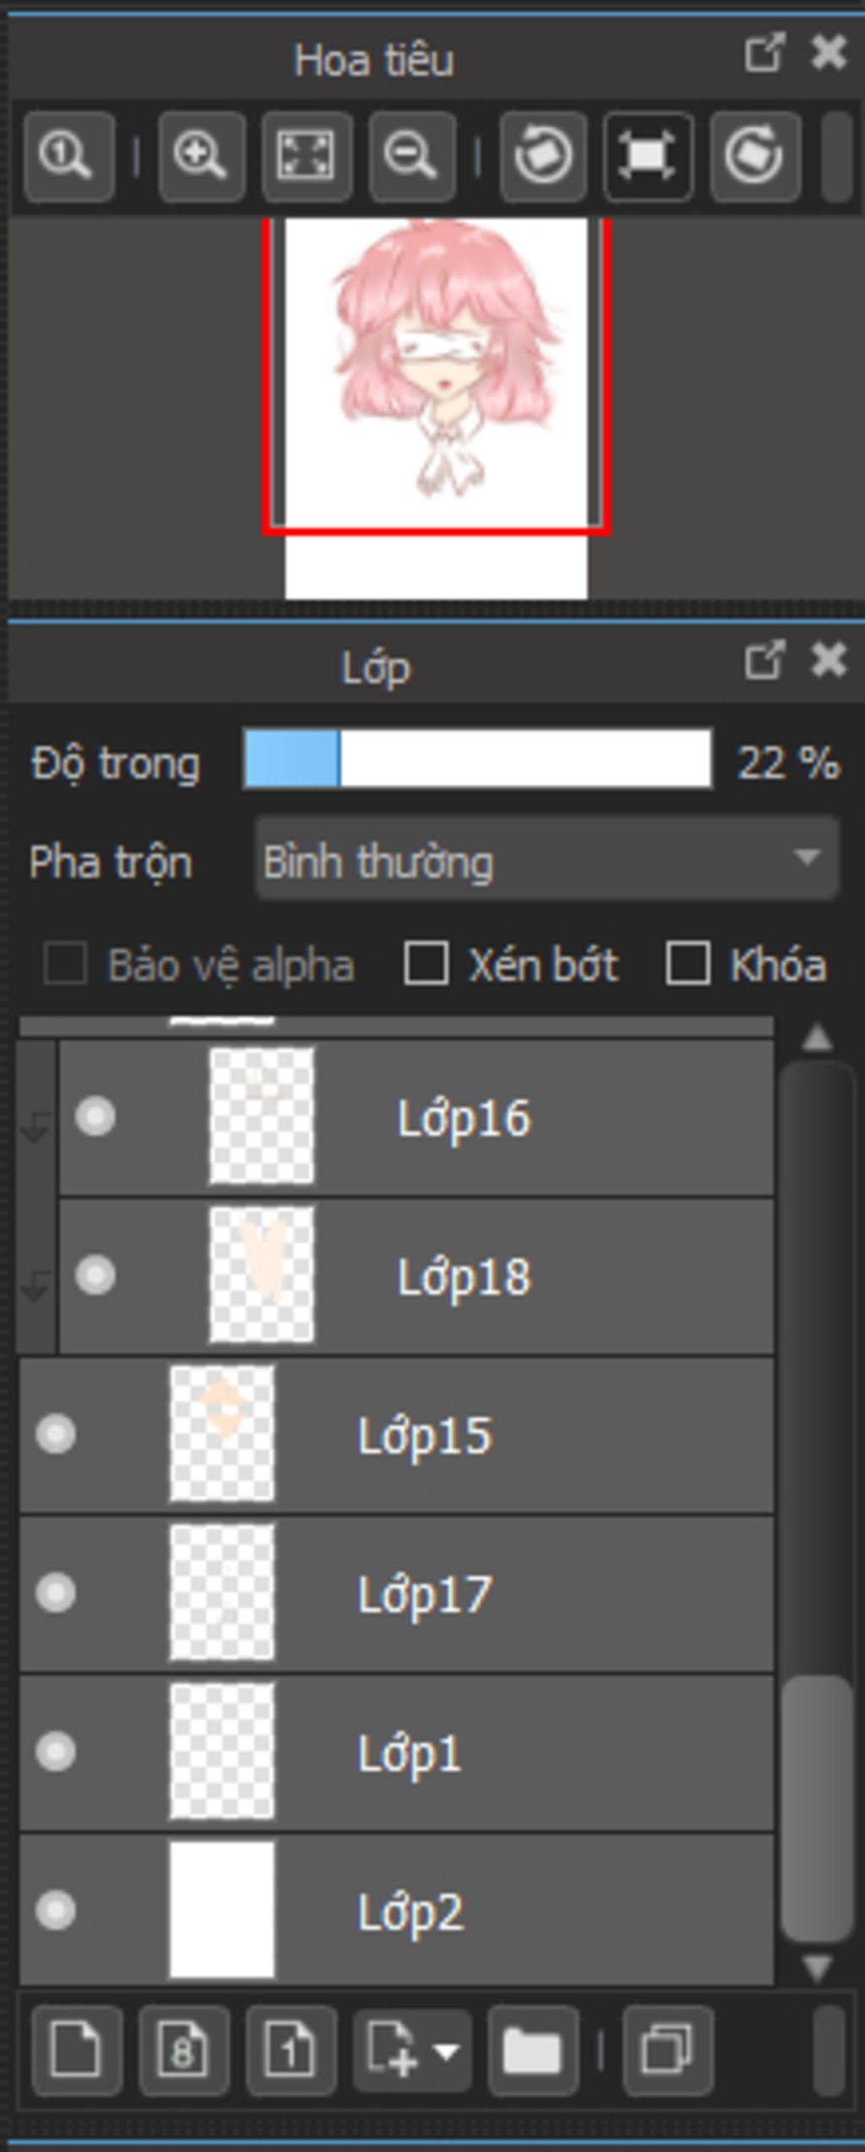This screenshot has width=865, height=2152.
Task: Open the add-layer dropdown arrow menu
Action: (446, 2050)
